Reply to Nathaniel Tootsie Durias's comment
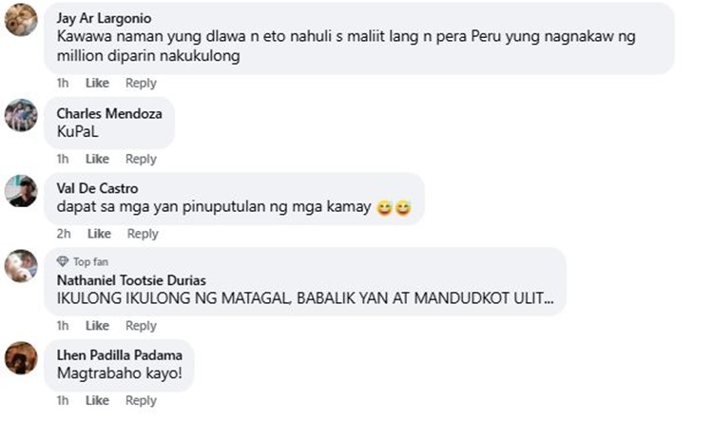The image size is (713, 421). (x=141, y=326)
